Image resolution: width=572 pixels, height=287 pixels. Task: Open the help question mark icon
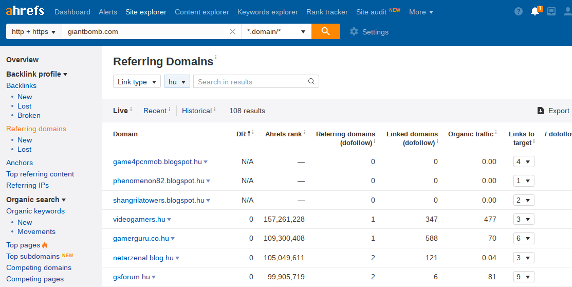519,12
